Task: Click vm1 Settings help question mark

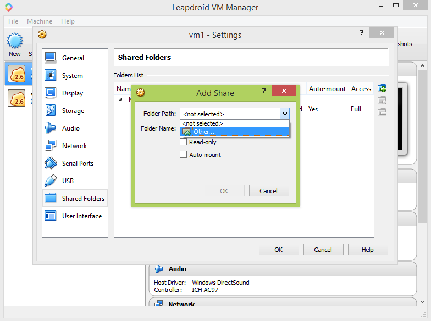Action: (x=362, y=33)
